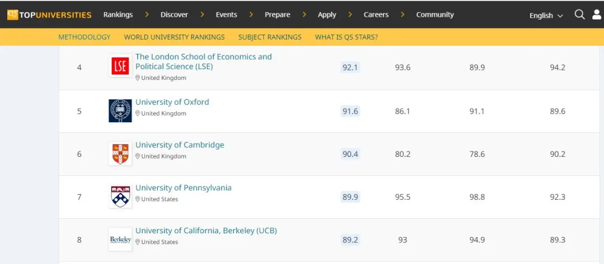
Task: Click rank number 4
Action: (79, 68)
